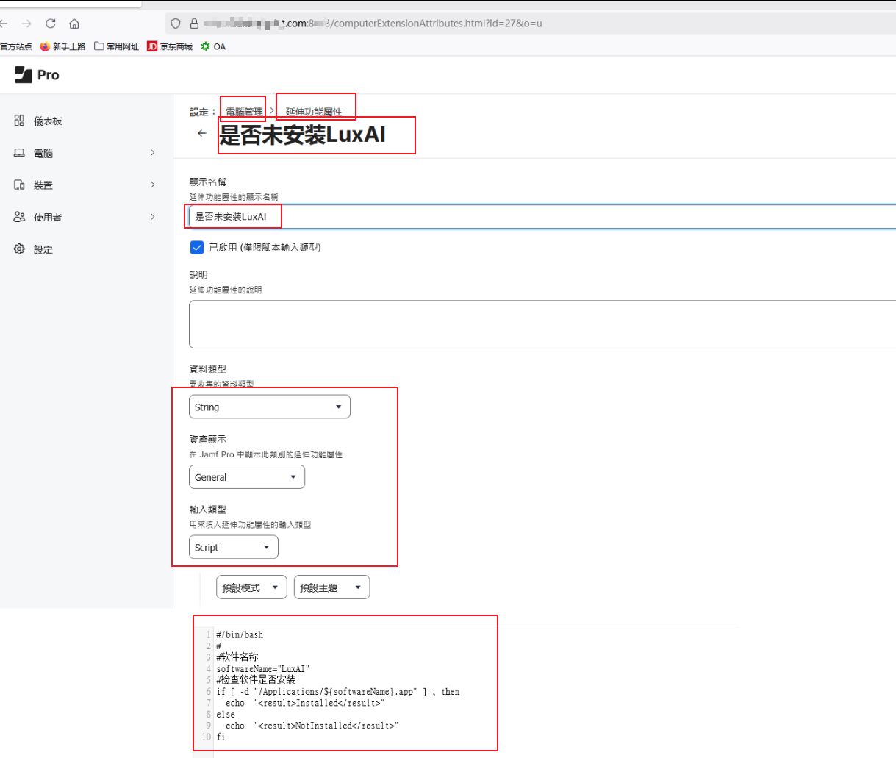Screen dimensions: 896x758
Task: Go to browser home icon
Action: pos(74,24)
